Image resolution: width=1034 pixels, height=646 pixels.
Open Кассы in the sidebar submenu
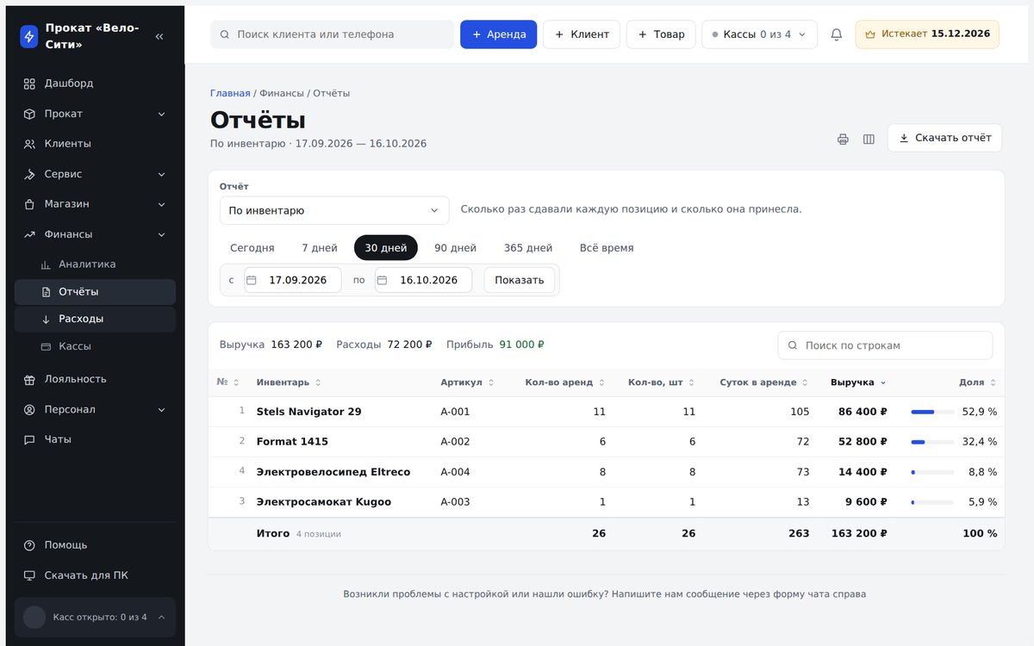click(95, 346)
